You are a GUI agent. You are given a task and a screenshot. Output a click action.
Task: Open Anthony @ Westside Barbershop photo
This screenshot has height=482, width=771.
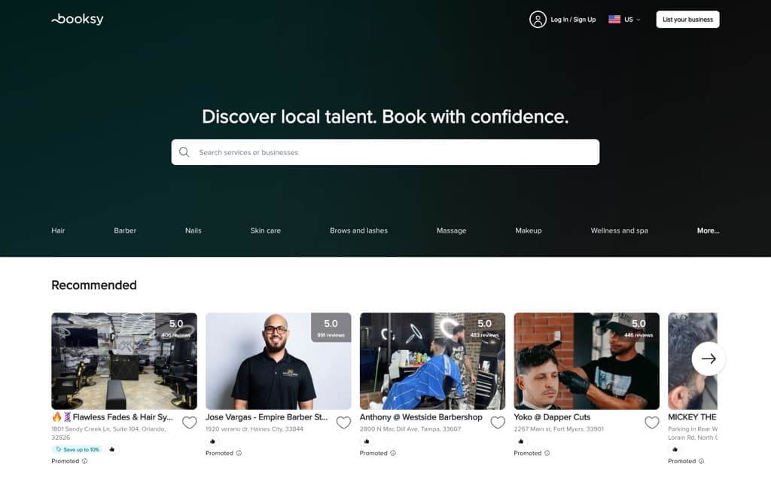pyautogui.click(x=432, y=361)
